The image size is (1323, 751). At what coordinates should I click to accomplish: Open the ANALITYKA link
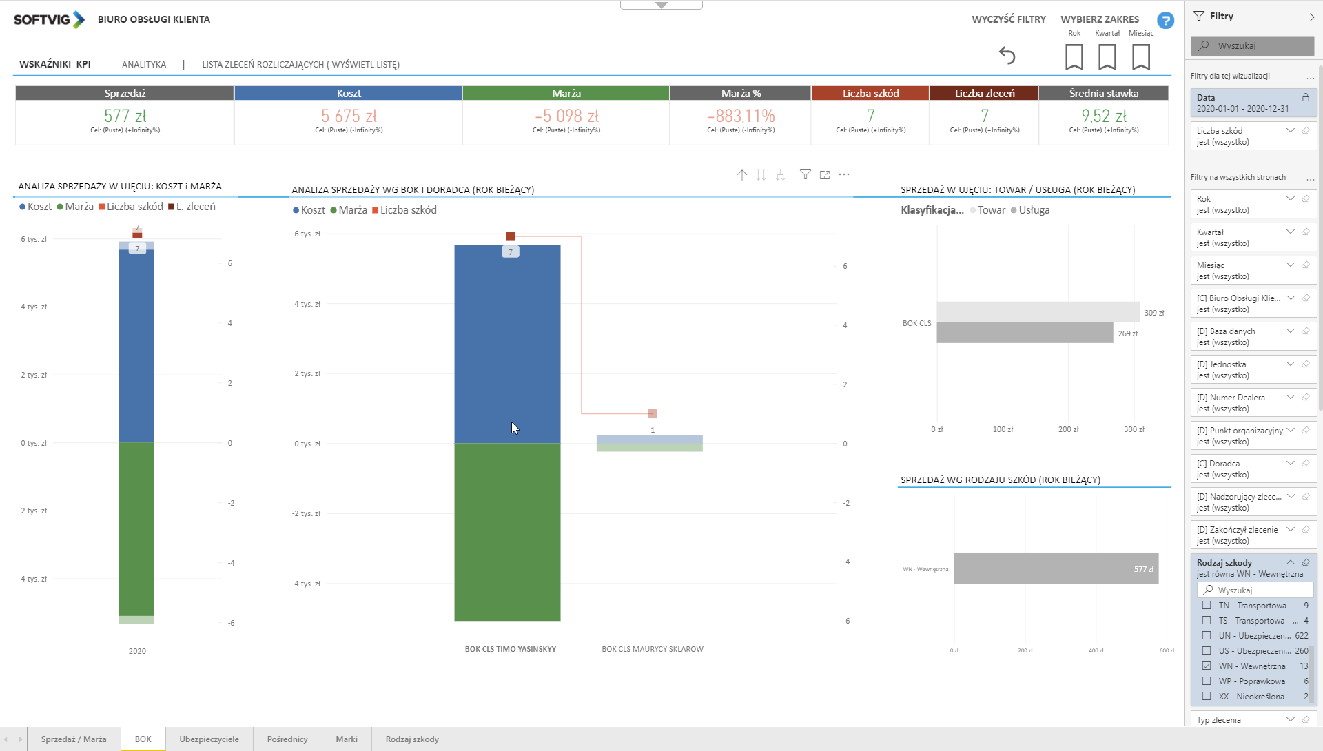point(144,65)
